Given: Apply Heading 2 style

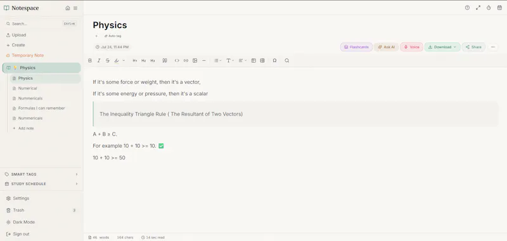Looking at the screenshot, I should coord(144,60).
